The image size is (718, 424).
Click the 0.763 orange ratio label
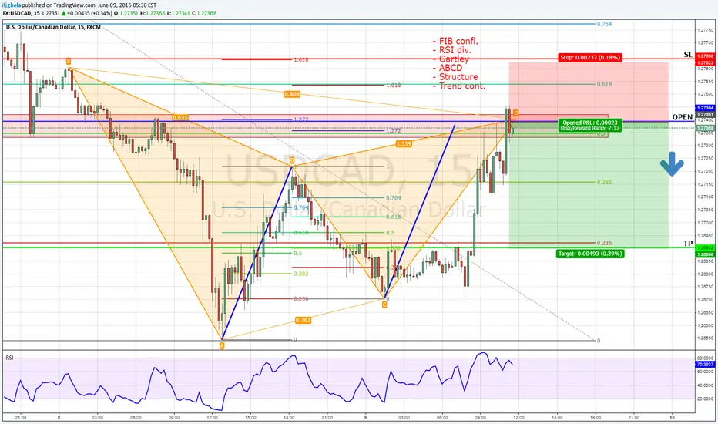click(303, 320)
